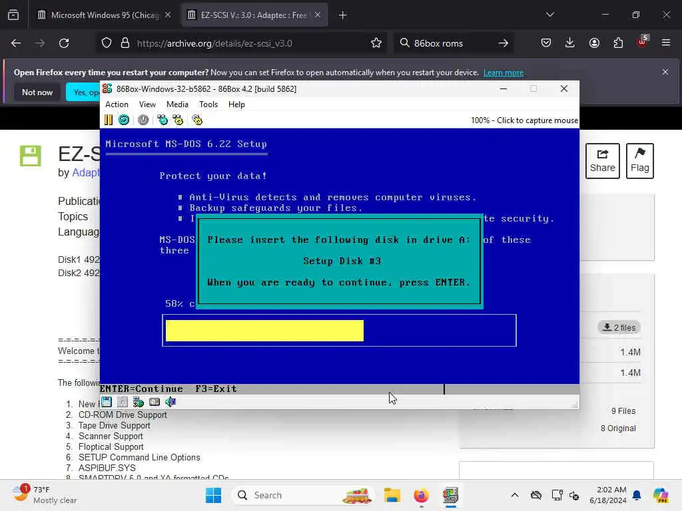Switch to the EZ-SCSI V.: 3.0 tab

[x=254, y=15]
